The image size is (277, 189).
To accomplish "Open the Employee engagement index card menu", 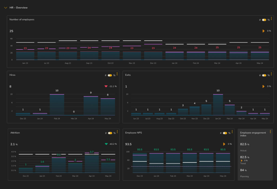I will click(270, 132).
